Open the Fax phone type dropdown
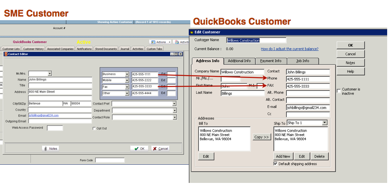Viewport: 392px width, 193px height. (127, 87)
